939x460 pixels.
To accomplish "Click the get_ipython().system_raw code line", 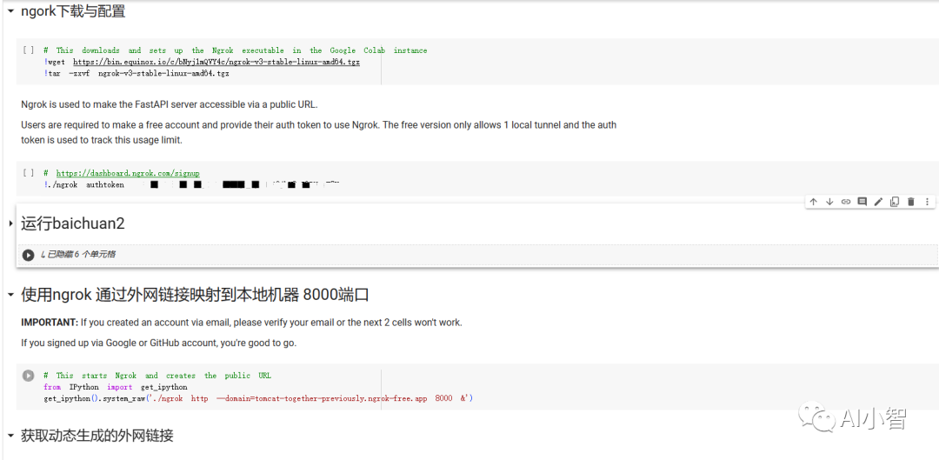I will click(x=258, y=398).
